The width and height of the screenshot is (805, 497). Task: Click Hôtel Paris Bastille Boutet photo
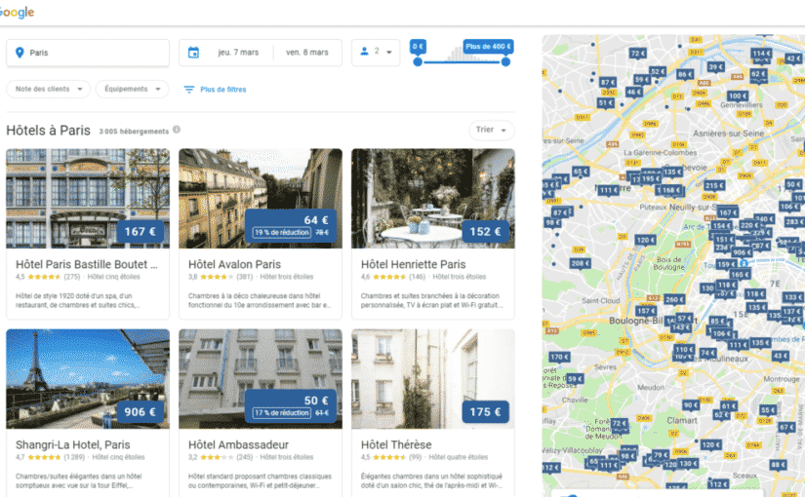coord(88,199)
